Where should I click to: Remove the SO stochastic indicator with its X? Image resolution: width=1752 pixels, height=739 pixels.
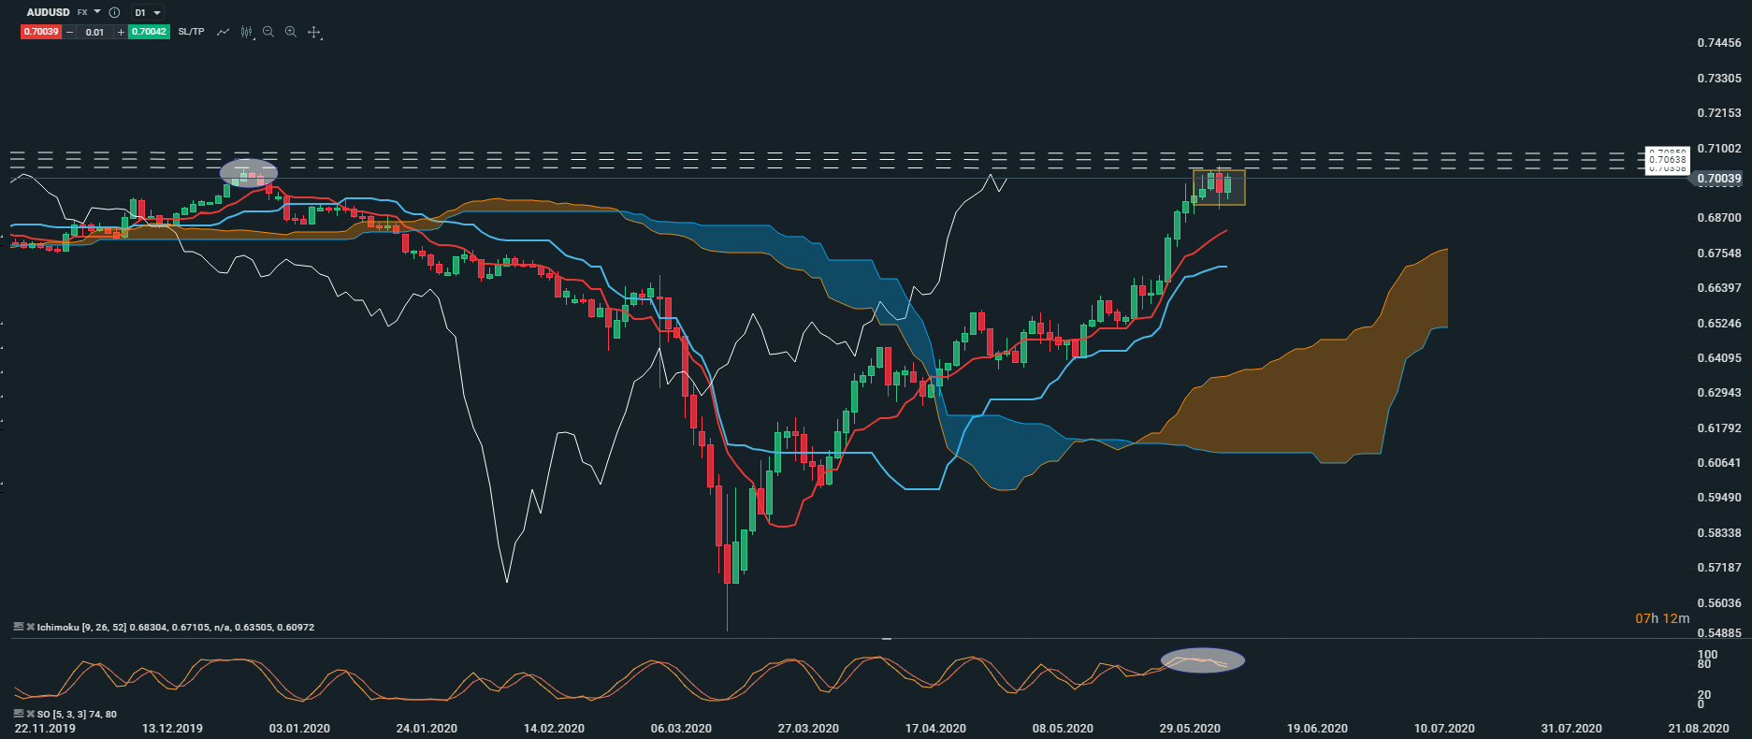(30, 714)
